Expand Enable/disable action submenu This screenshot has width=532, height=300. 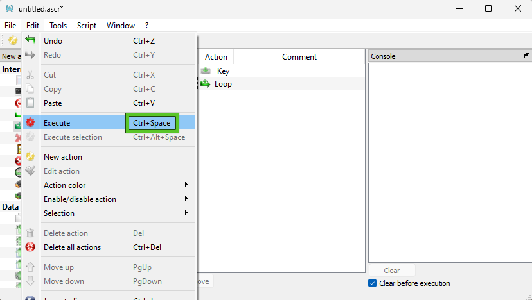click(x=186, y=199)
